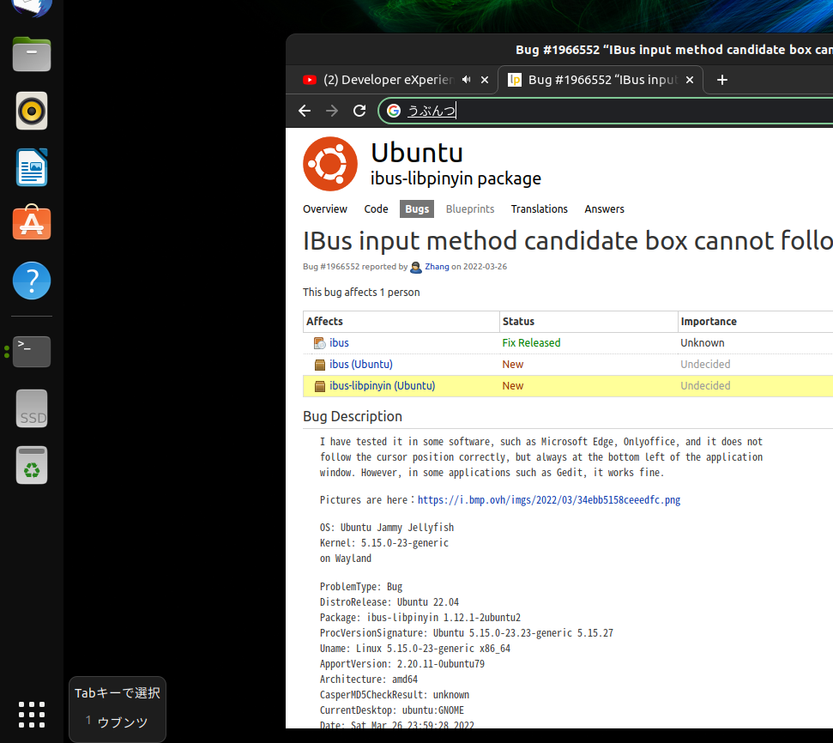The width and height of the screenshot is (833, 743).
Task: Open the Help app from the dock
Action: [32, 281]
